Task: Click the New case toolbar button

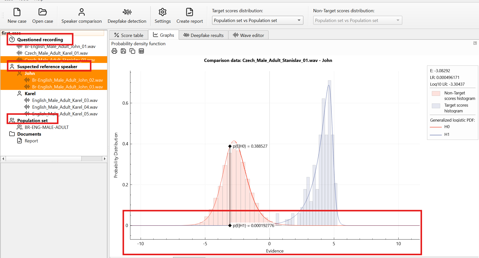Action: click(17, 15)
